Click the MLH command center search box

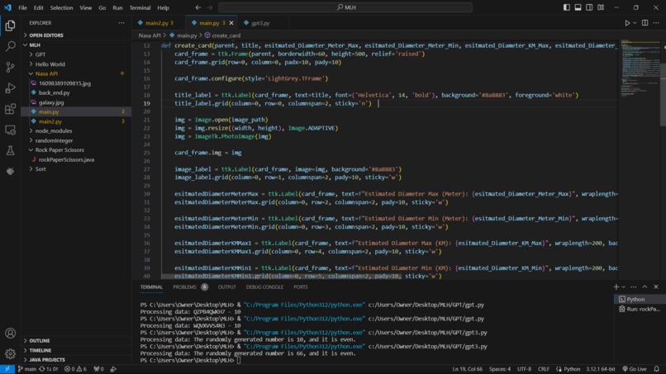tap(345, 7)
